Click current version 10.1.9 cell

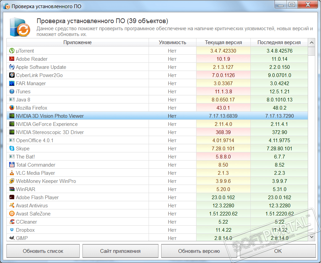(x=223, y=59)
